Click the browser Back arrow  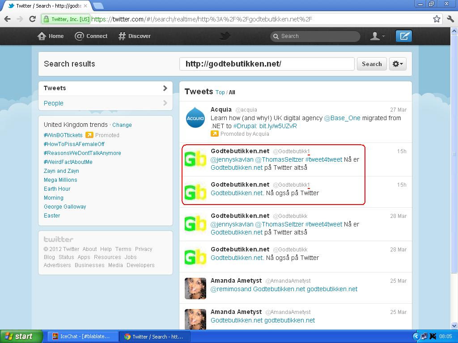click(8, 19)
